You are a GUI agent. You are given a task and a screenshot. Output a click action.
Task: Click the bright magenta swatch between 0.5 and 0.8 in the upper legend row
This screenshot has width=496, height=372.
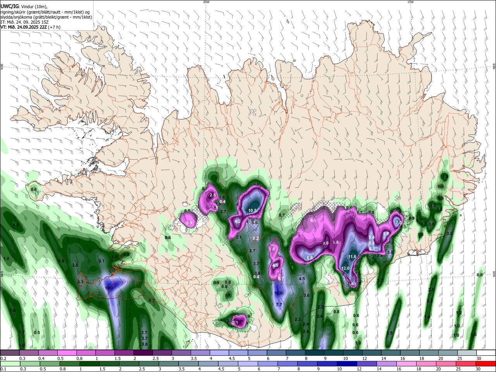click(x=67, y=353)
